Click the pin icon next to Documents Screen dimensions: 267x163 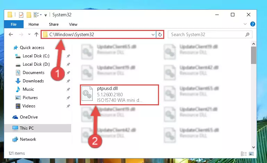[68, 73]
